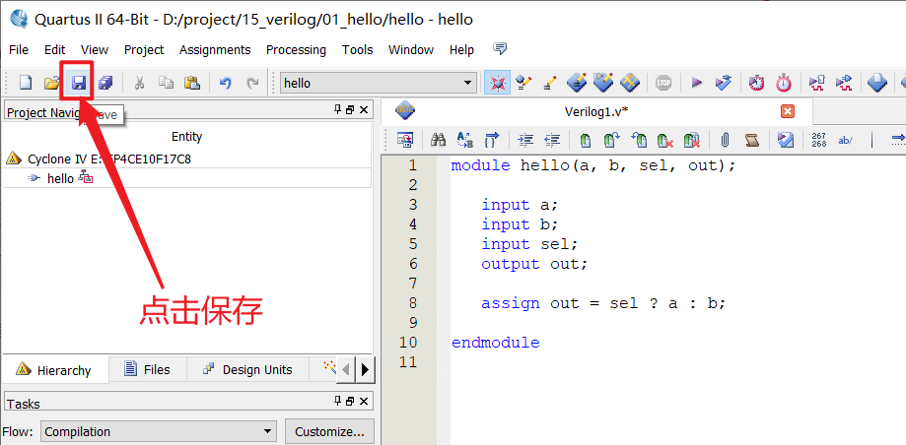Click the Save All toolbar icon

[105, 83]
